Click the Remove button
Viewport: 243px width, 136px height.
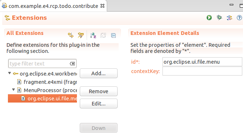[x=98, y=91]
